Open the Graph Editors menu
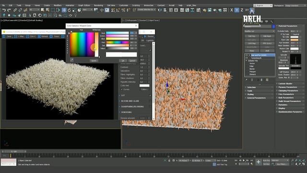The width and height of the screenshot is (307, 173). point(84,5)
